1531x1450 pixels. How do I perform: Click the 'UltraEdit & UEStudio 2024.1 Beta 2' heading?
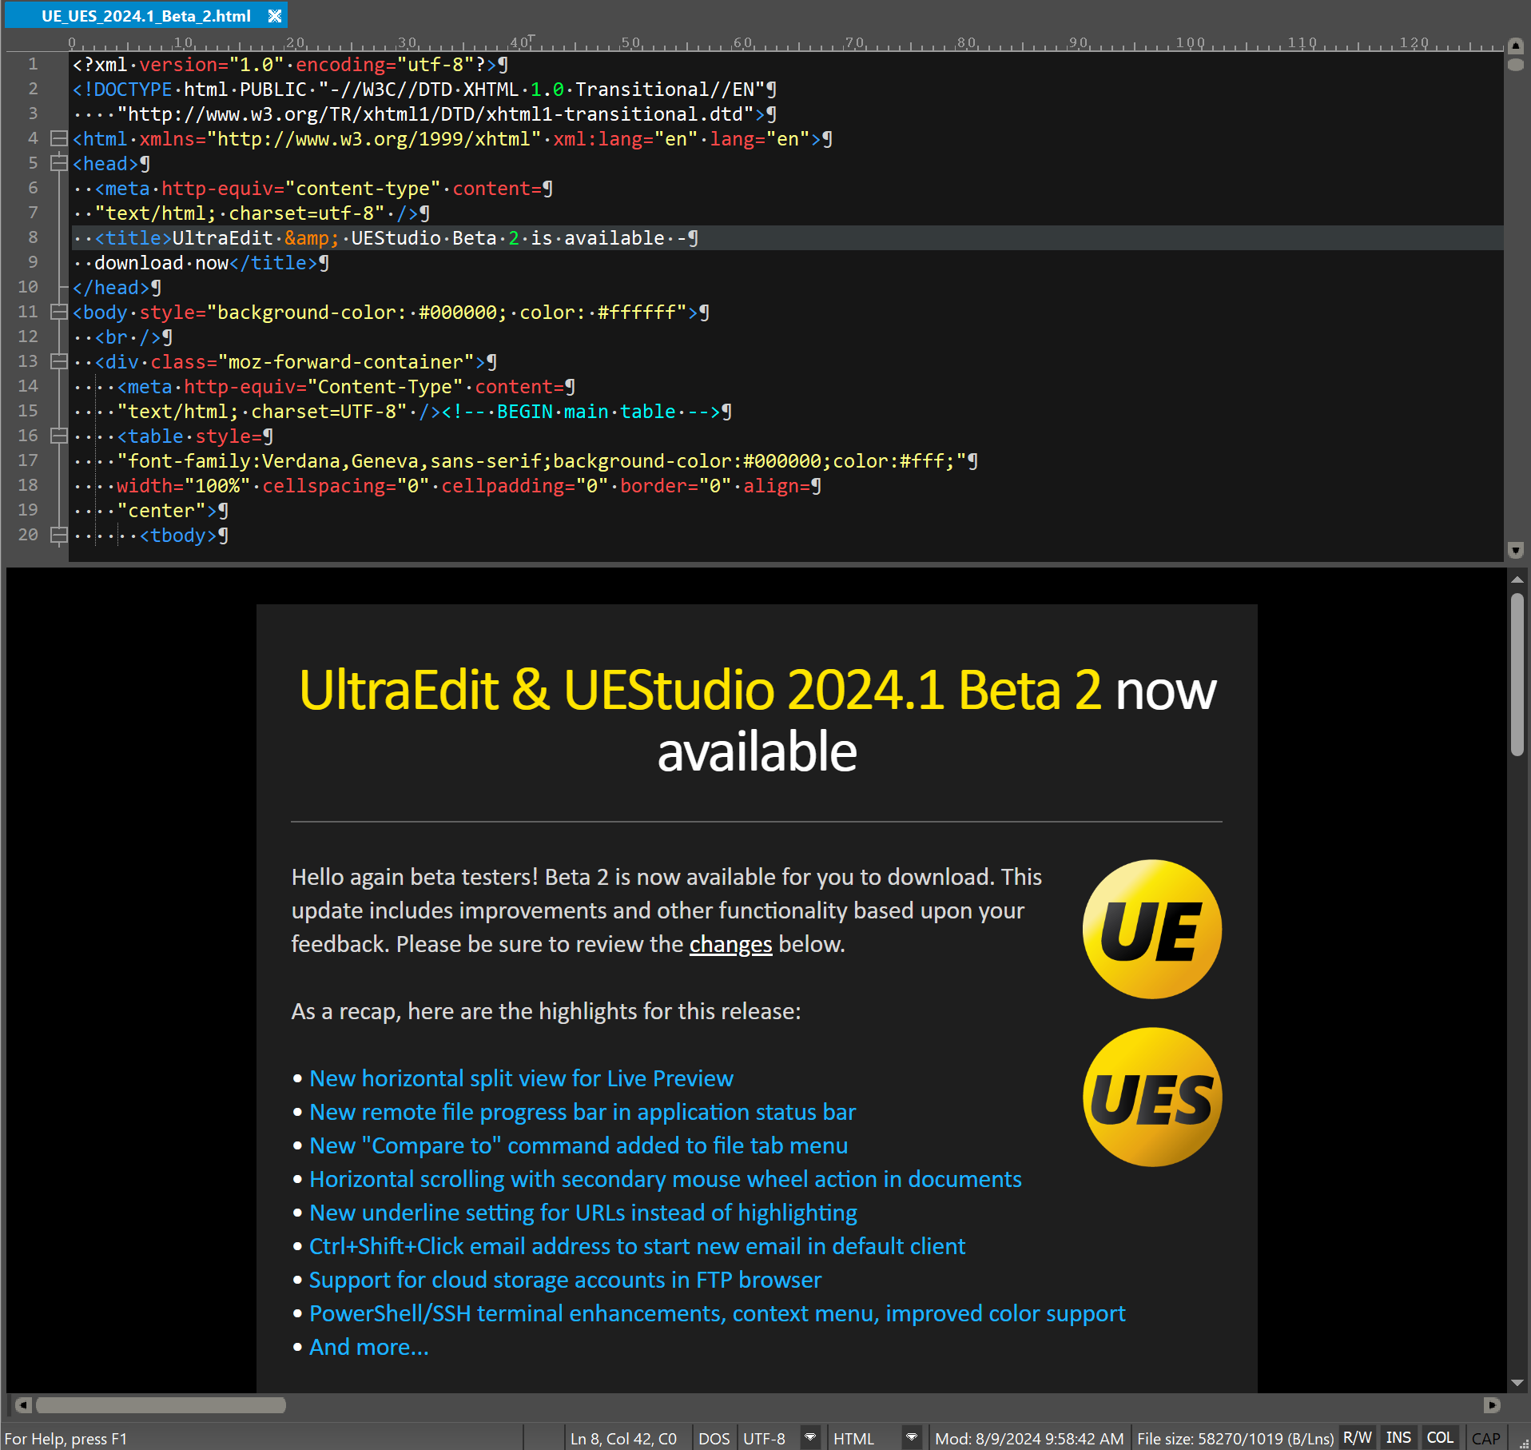point(699,690)
